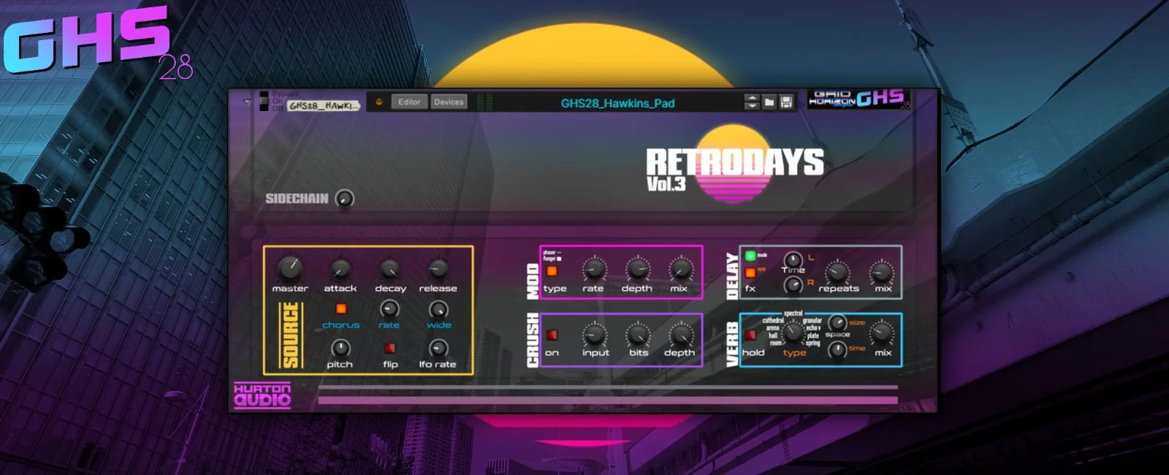Open the Editor view
Viewport: 1169px width, 475px height.
(x=409, y=102)
